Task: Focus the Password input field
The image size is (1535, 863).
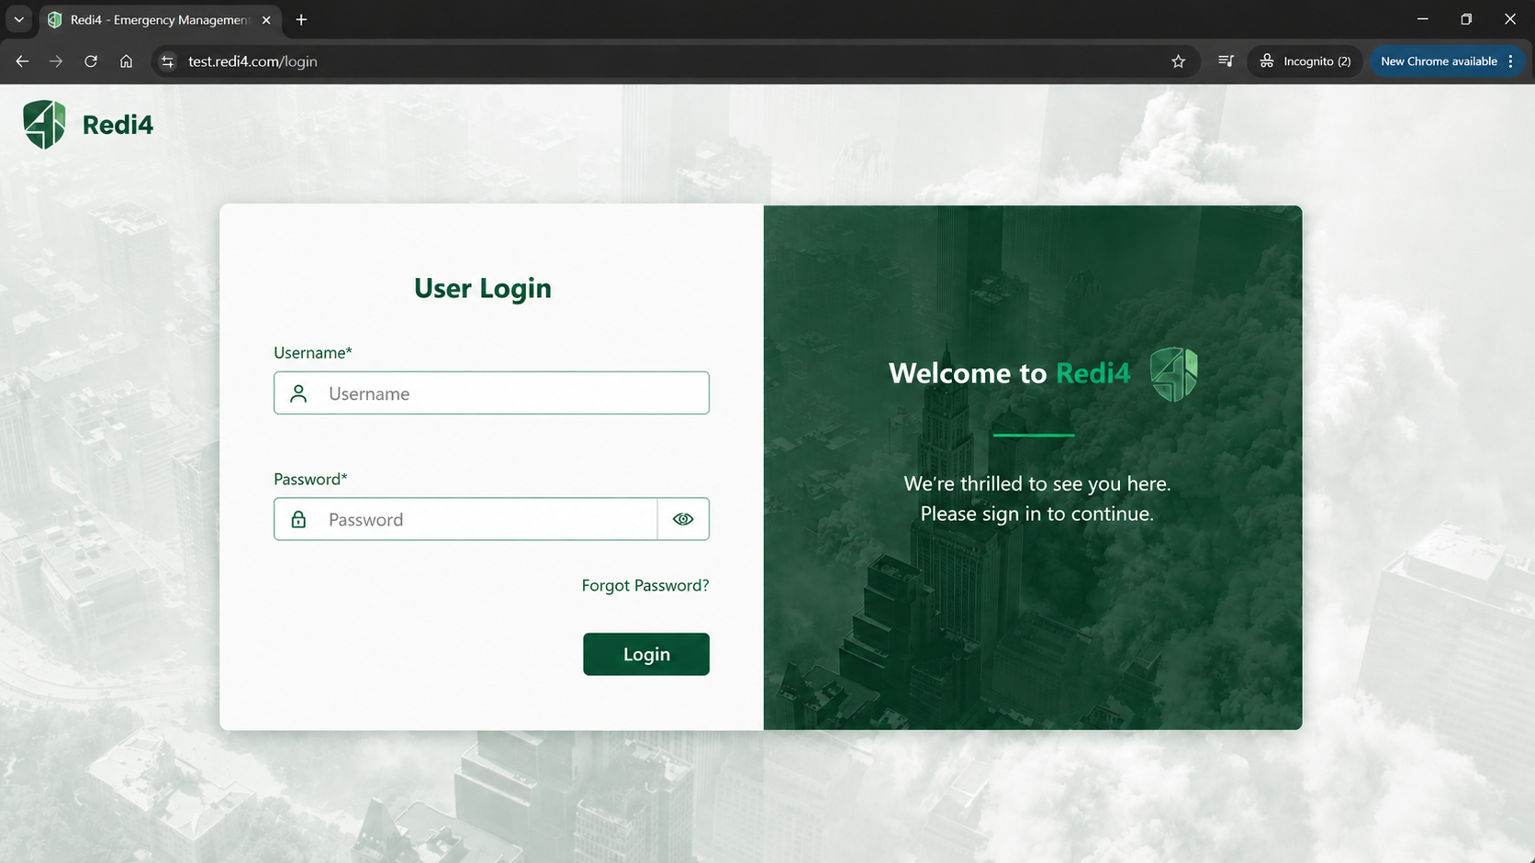Action: point(465,519)
